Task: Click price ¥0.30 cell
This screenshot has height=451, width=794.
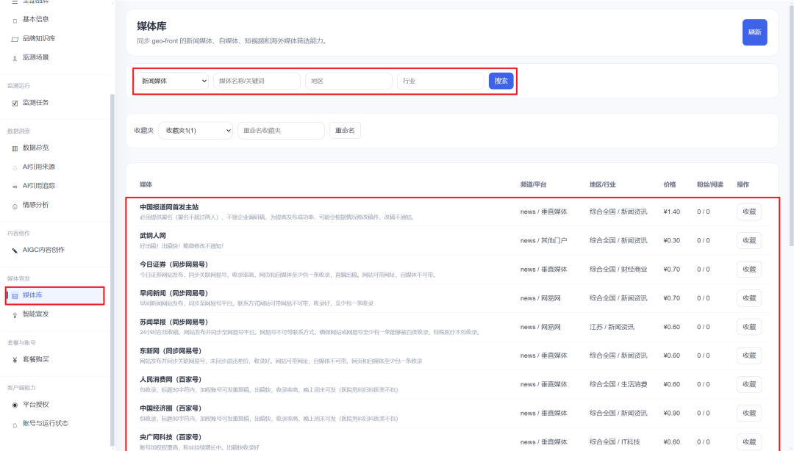Action: click(x=671, y=240)
